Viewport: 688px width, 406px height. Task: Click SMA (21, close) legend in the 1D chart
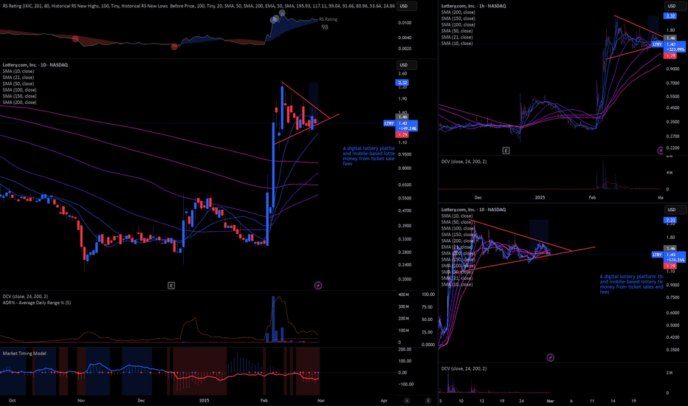[18, 78]
